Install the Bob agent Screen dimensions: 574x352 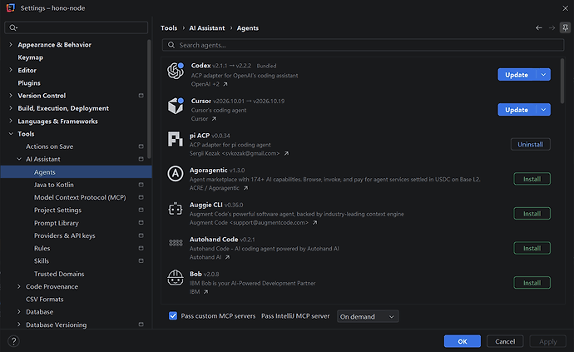click(x=532, y=283)
